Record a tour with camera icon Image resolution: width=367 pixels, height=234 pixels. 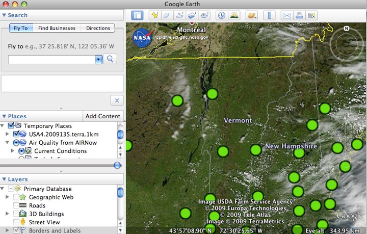(204, 15)
